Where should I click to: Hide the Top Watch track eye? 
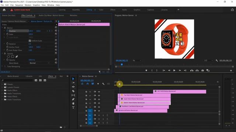[99, 95]
